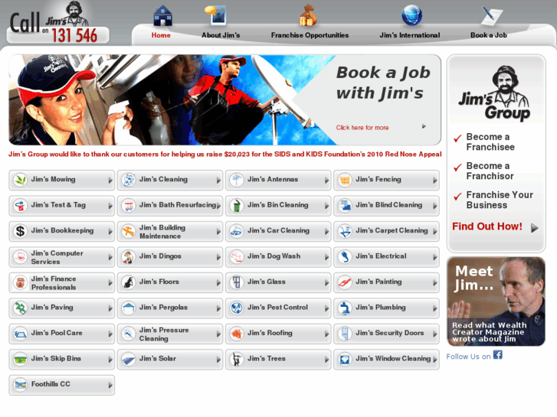
Task: Click the Jim's Test & Tag icon
Action: 21,206
